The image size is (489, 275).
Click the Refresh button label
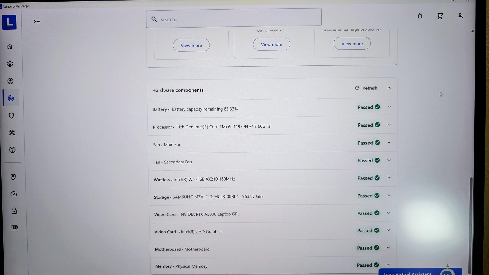pos(370,88)
